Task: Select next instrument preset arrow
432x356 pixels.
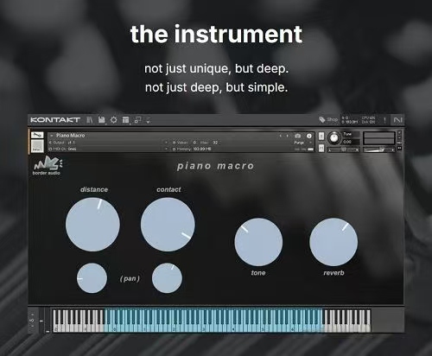Action: (x=287, y=136)
